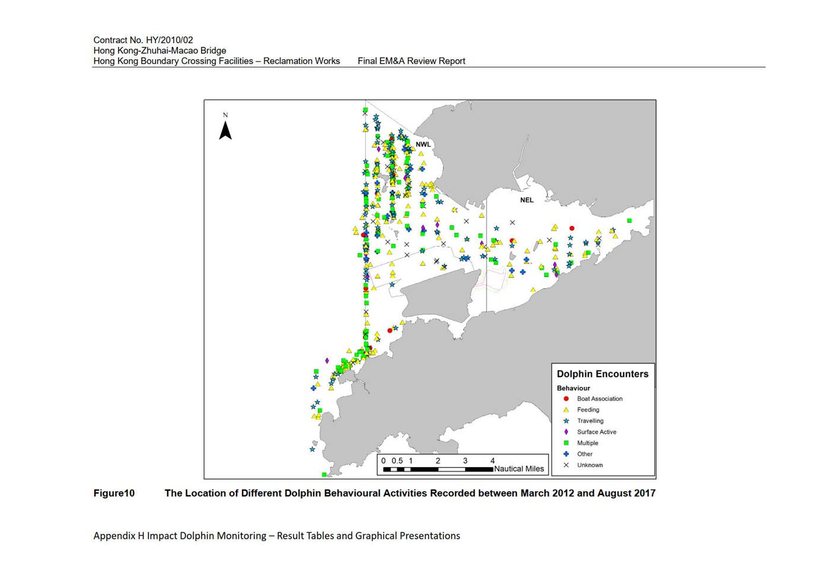The height and width of the screenshot is (588, 832).
Task: Click the purple diamond marker west of the southwest coast
Action: (x=327, y=360)
